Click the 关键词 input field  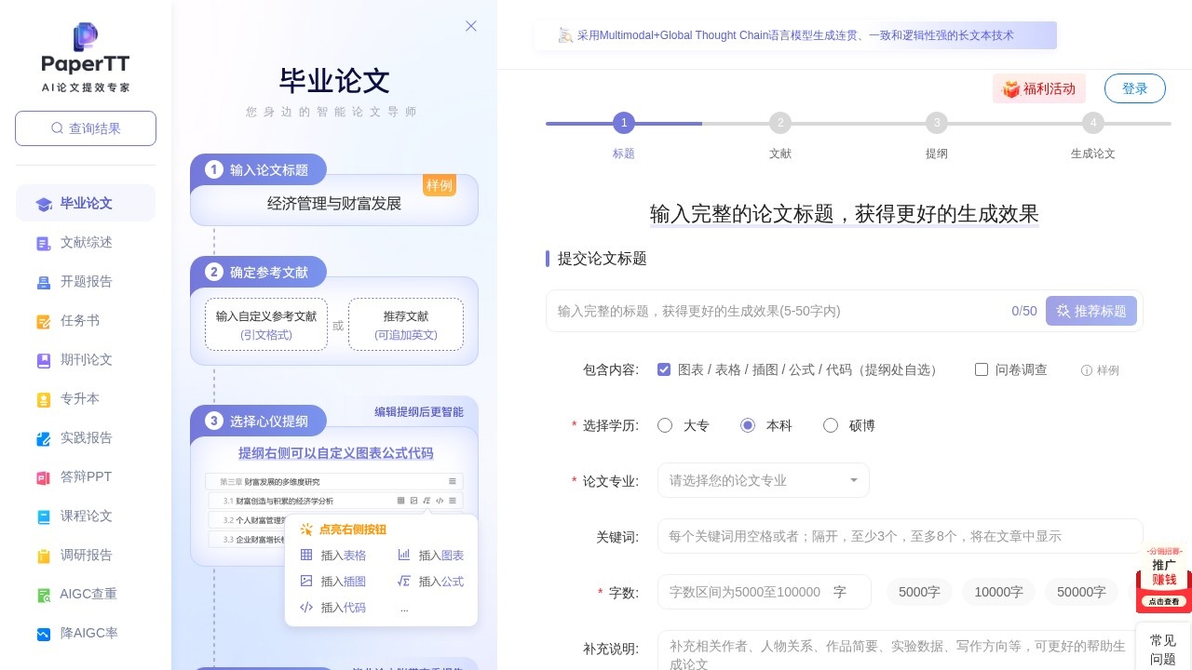900,536
